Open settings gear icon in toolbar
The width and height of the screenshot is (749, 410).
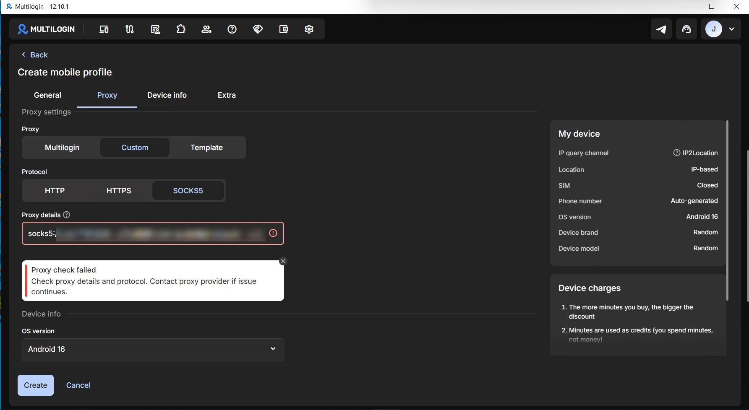[309, 29]
